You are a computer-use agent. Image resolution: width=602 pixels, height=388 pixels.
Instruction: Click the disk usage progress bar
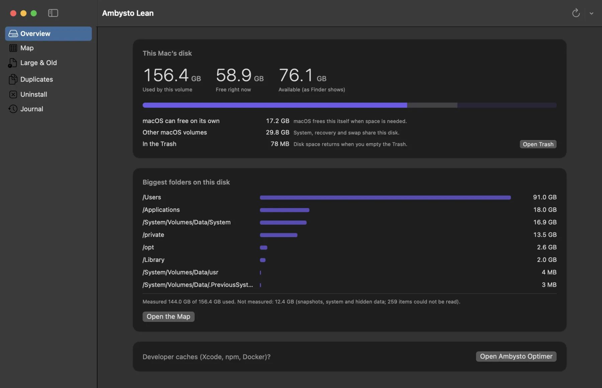coord(349,105)
